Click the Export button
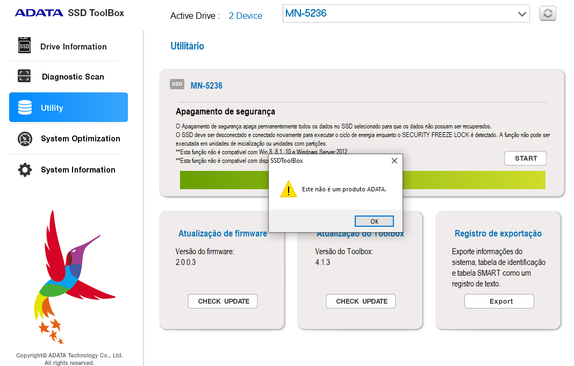 pyautogui.click(x=499, y=301)
